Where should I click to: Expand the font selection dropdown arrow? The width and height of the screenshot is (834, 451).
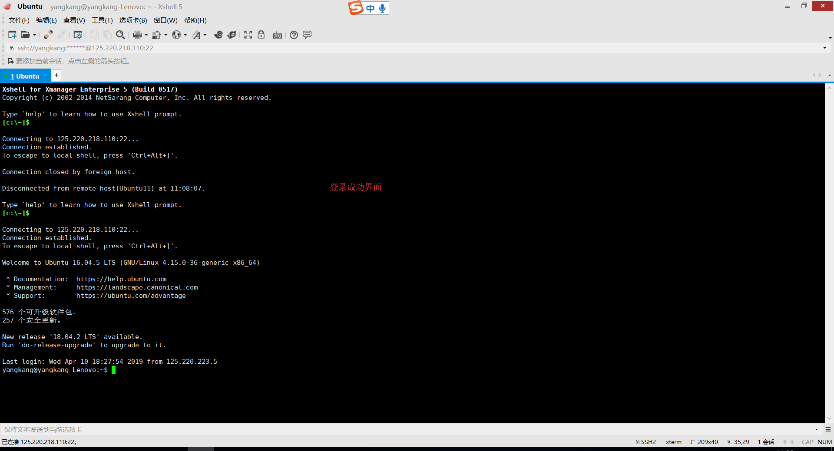point(206,35)
